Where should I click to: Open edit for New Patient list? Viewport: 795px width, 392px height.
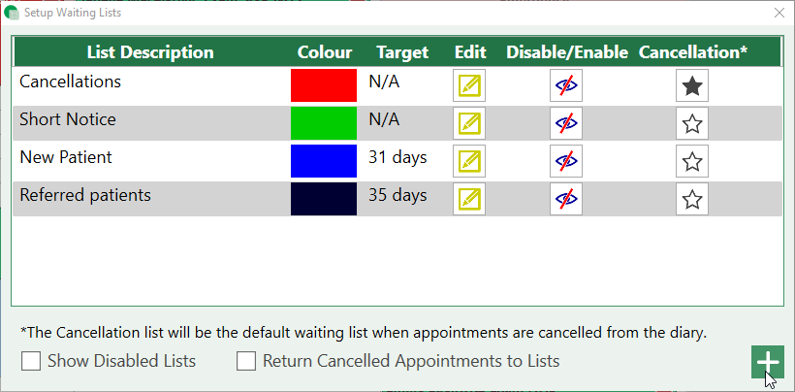point(469,161)
